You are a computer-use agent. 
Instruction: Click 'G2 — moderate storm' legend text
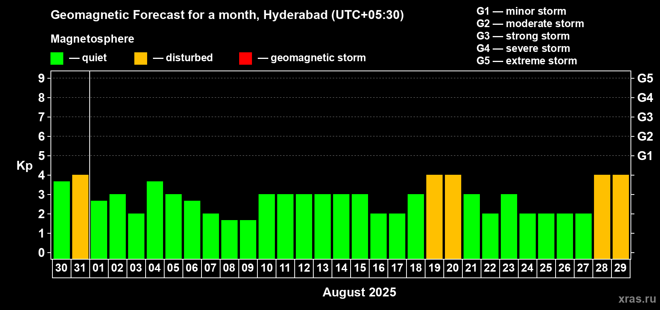point(530,24)
